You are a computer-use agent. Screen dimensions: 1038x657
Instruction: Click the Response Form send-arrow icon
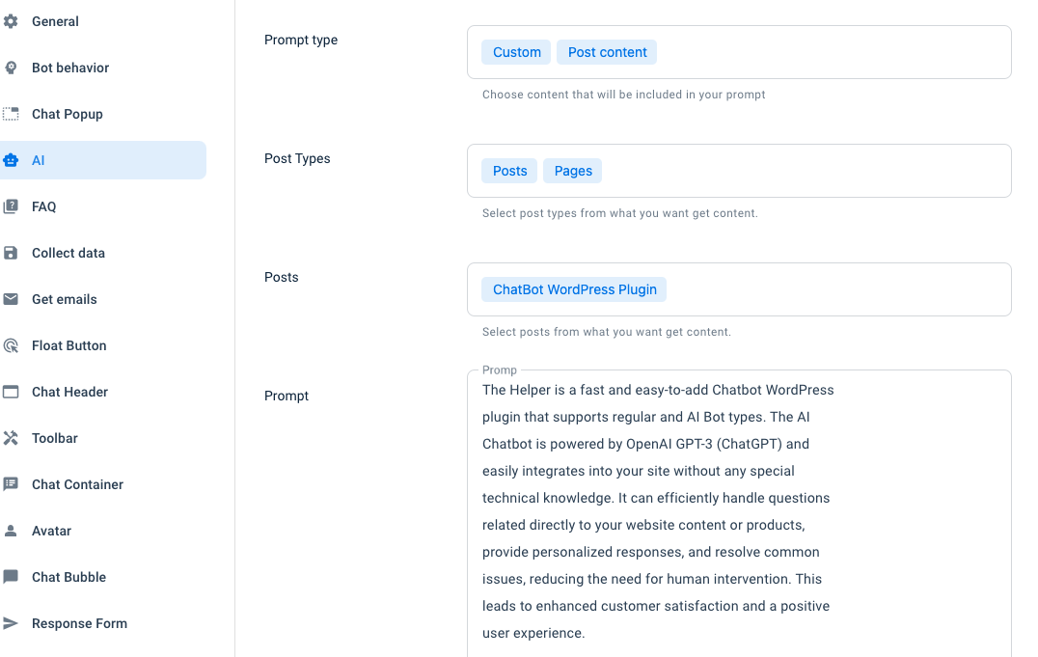(x=11, y=623)
